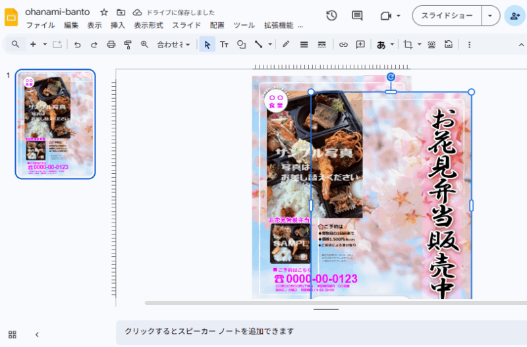Click the share people button

coord(514,16)
